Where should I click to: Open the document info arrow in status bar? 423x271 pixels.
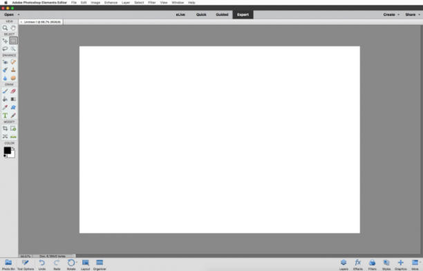74,256
